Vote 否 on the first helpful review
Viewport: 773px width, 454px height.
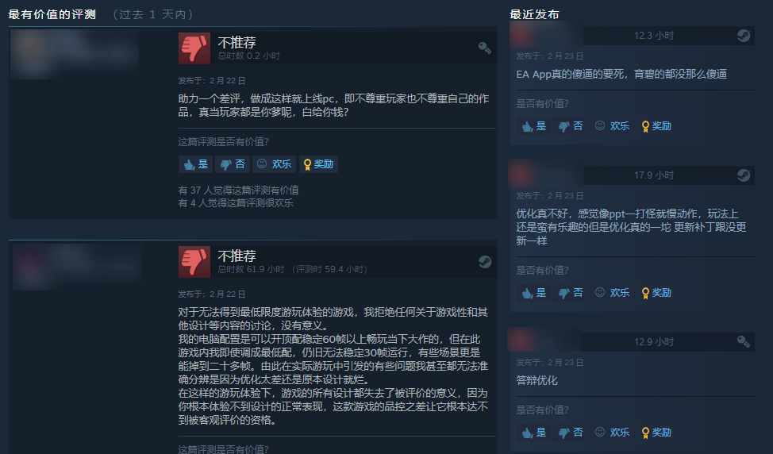pos(233,164)
